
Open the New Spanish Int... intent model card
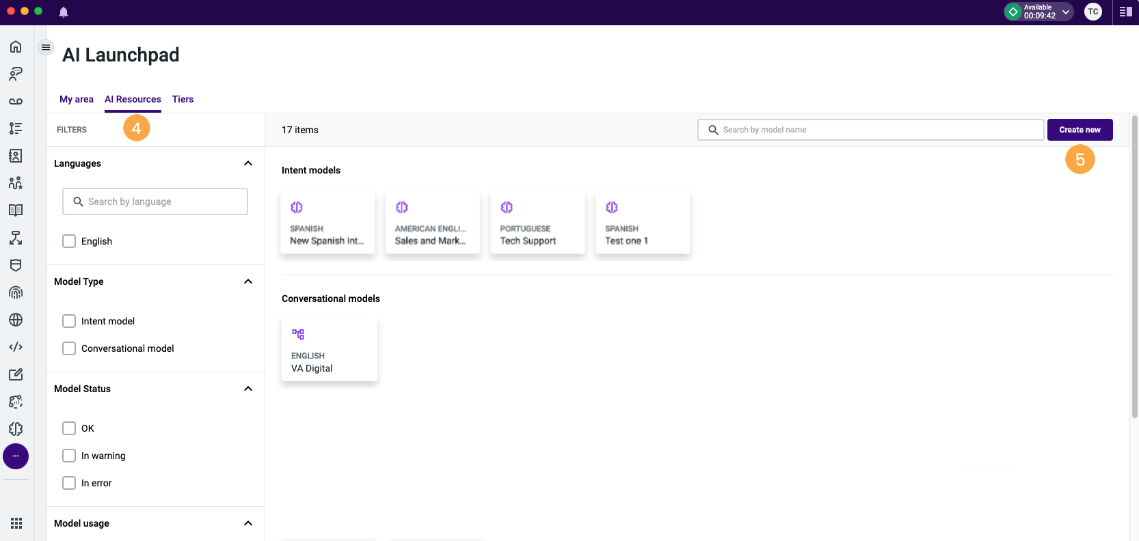coord(327,222)
